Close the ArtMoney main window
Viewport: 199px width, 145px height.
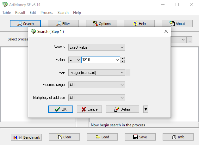(192, 4)
